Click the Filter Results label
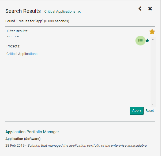This screenshot has width=161, height=156. pyautogui.click(x=18, y=31)
